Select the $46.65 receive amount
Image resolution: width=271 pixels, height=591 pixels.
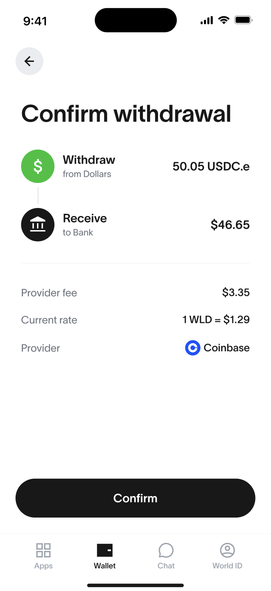pos(230,225)
